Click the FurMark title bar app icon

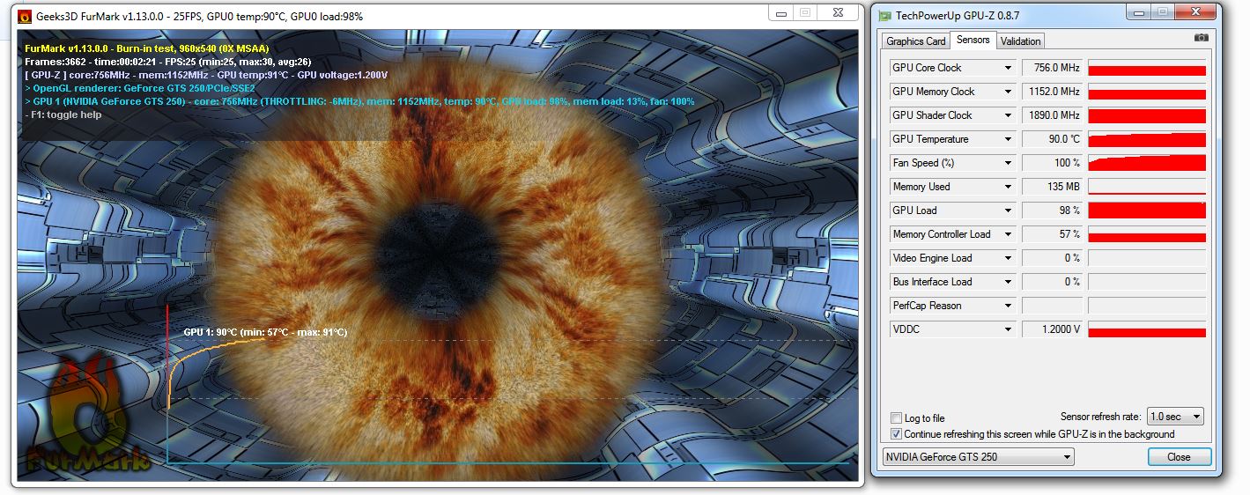pyautogui.click(x=24, y=16)
